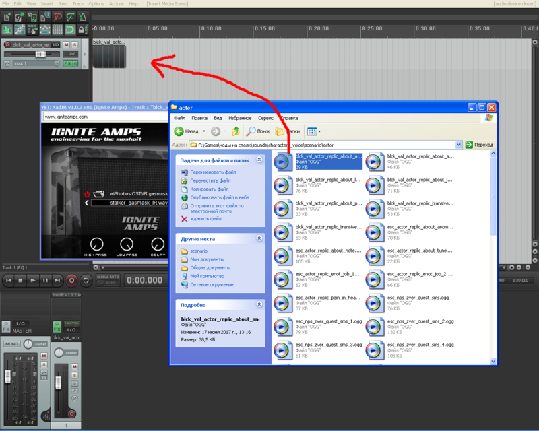This screenshot has width=539, height=431.
Task: Toggle MONO button on master channel
Action: 12,344
